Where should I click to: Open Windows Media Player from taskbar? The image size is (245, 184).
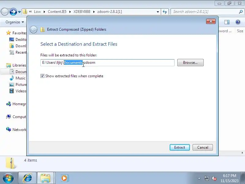point(64,178)
